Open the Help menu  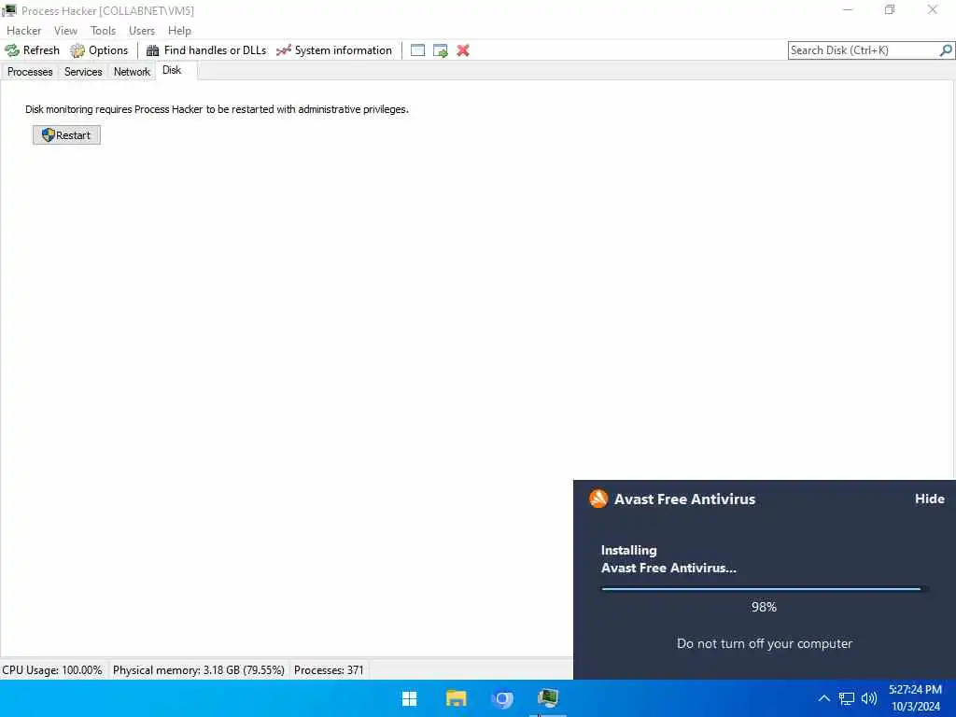179,31
